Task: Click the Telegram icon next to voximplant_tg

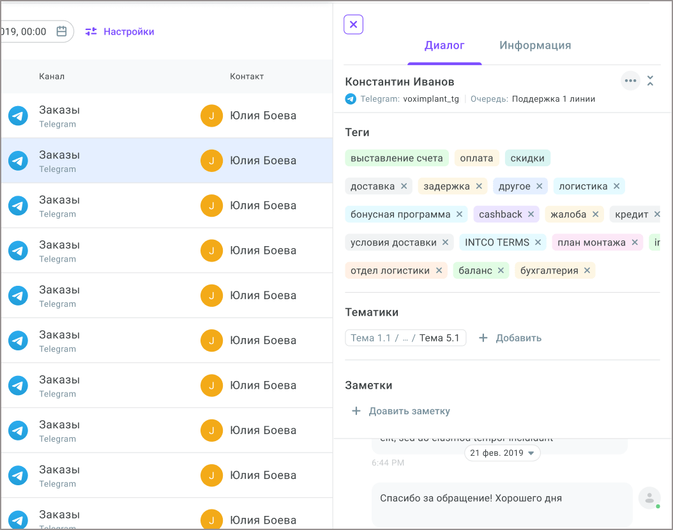Action: (x=351, y=99)
